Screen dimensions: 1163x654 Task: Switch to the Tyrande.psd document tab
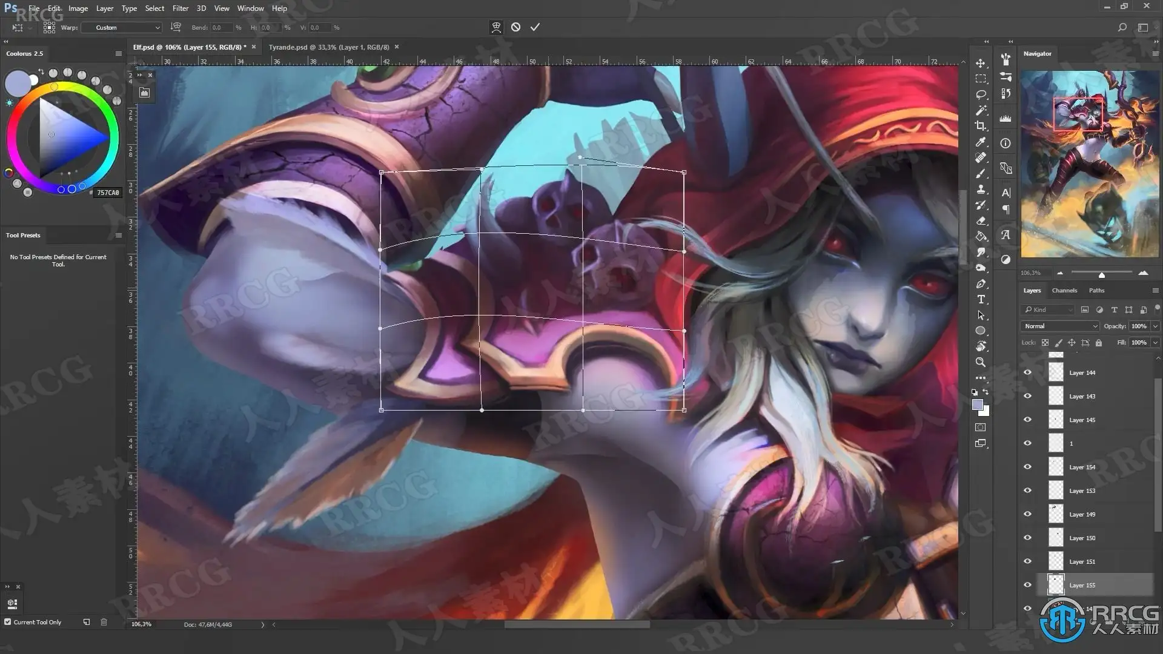(x=329, y=47)
